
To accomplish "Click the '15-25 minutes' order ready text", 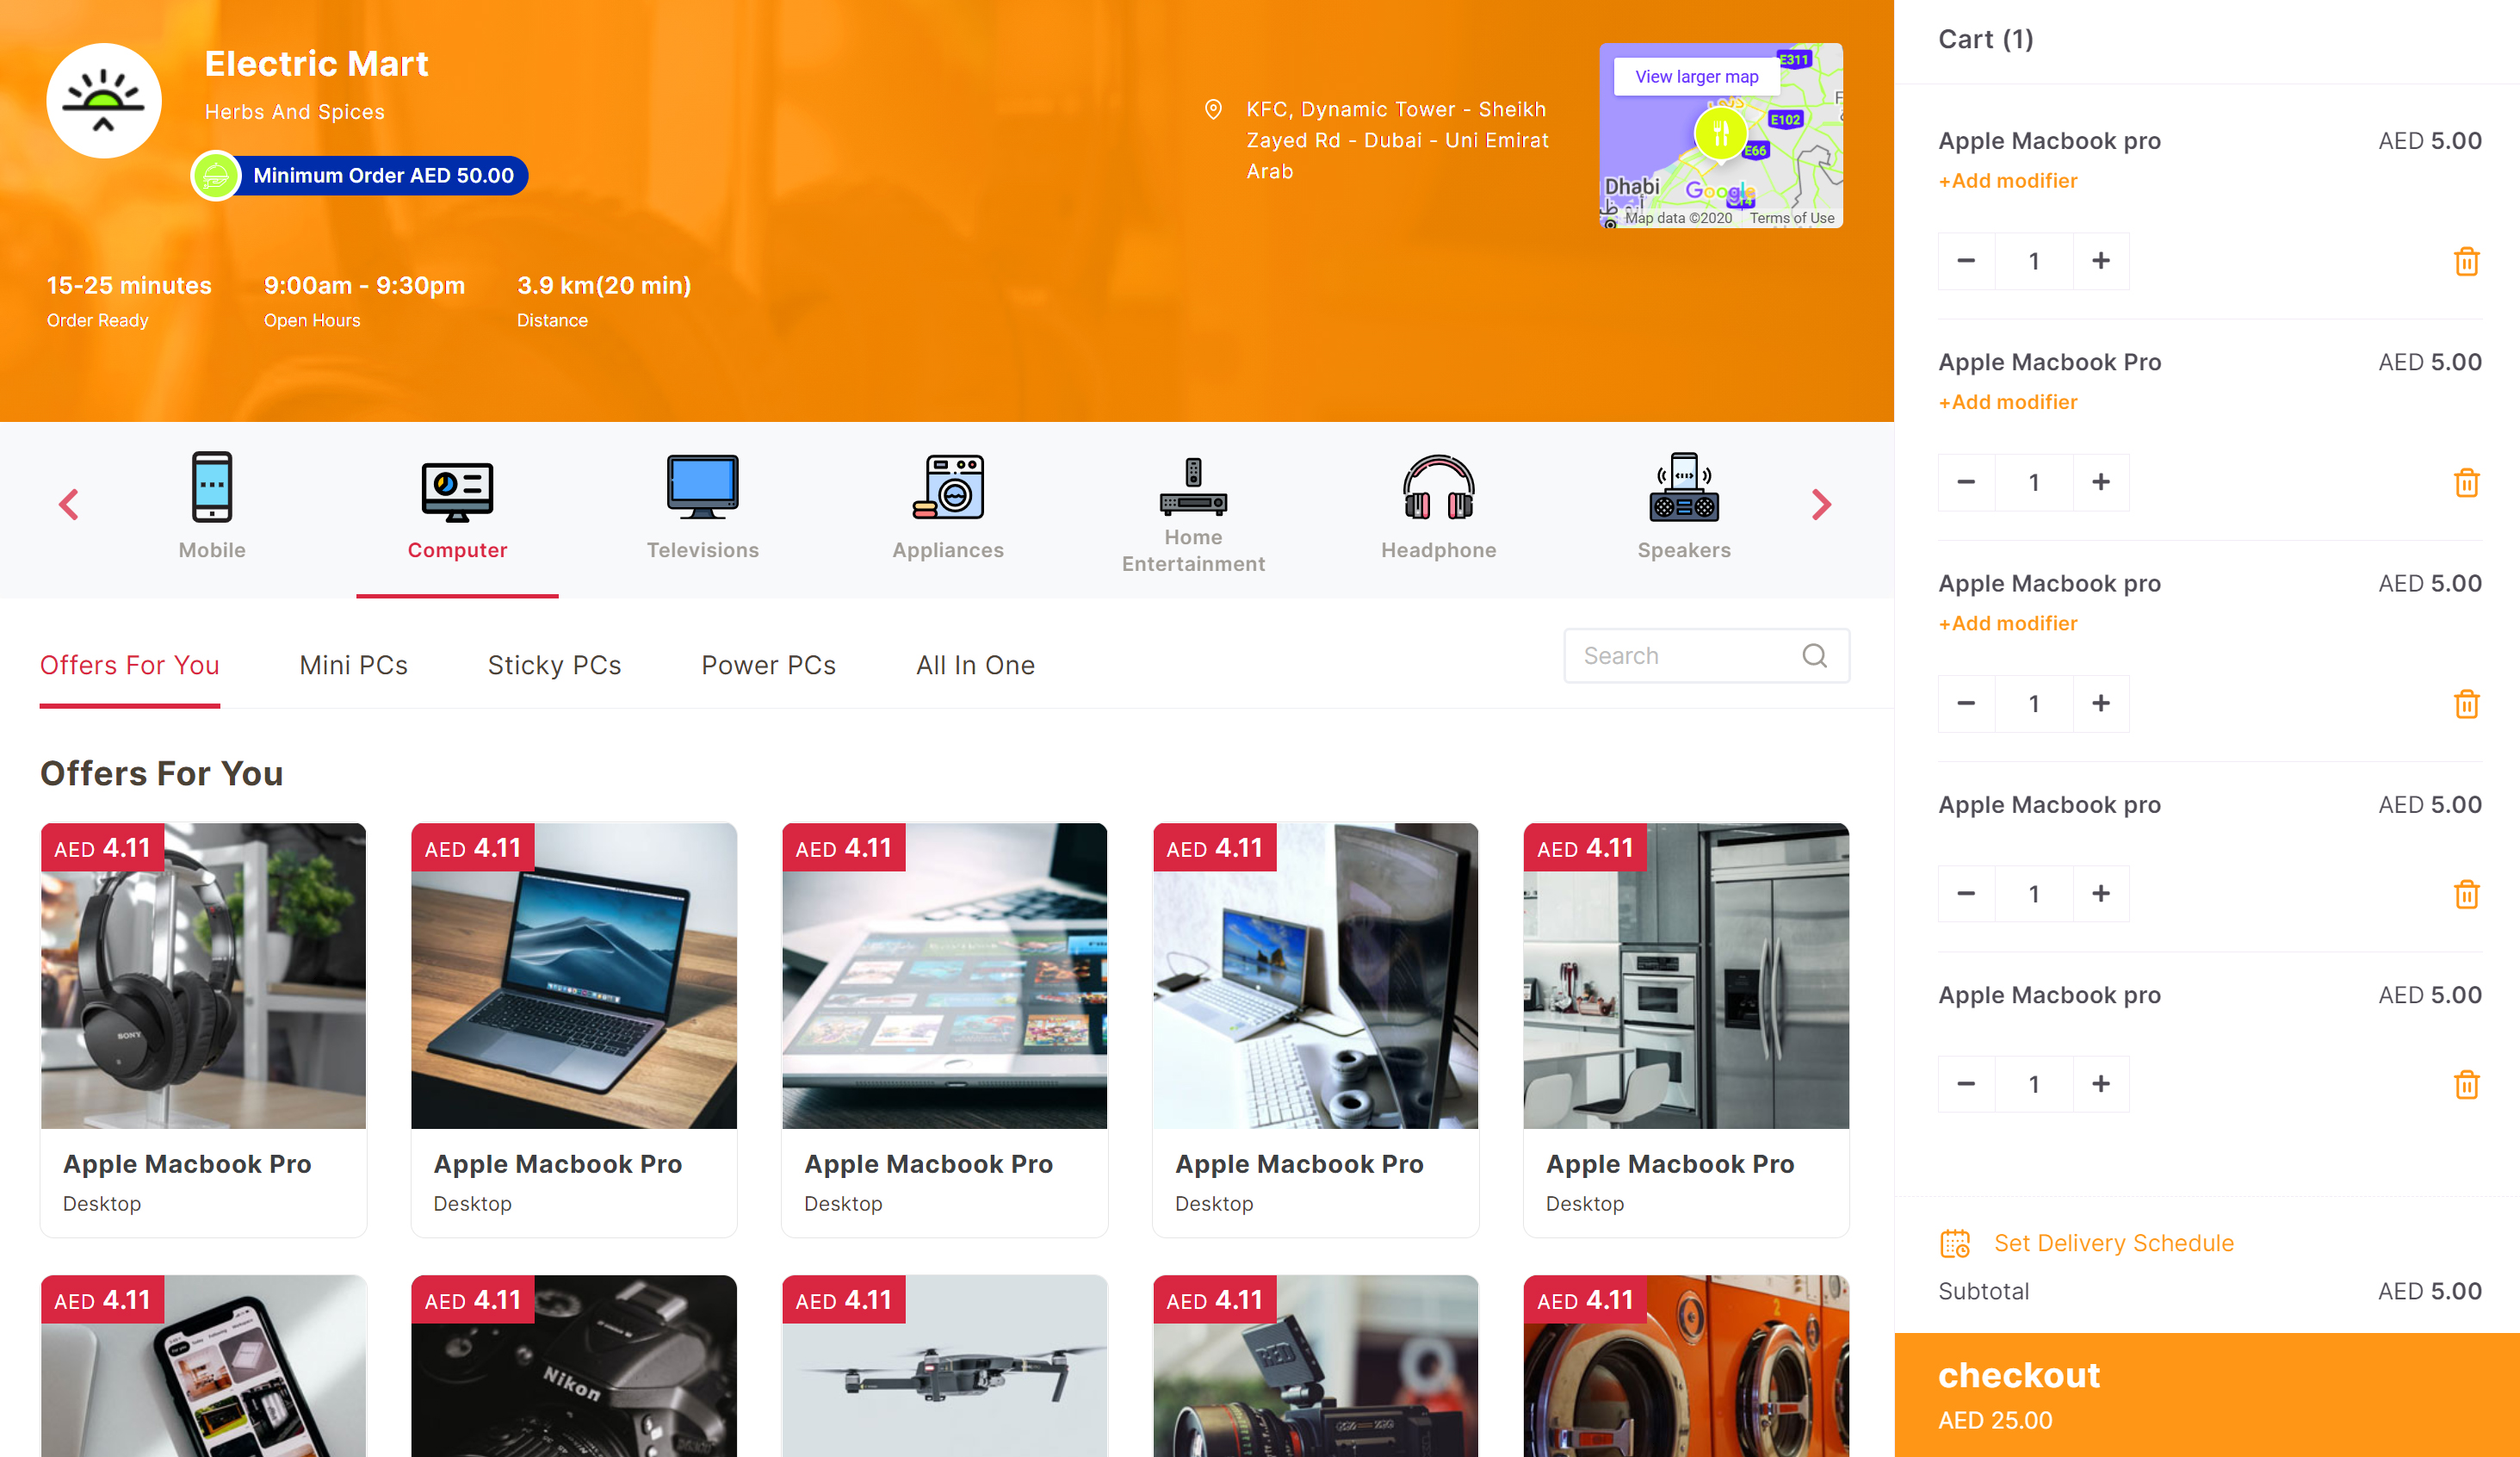I will (129, 285).
